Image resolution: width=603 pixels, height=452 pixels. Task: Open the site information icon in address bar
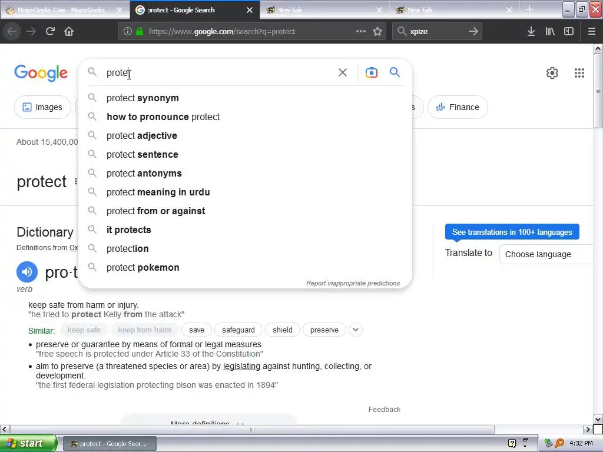128,32
